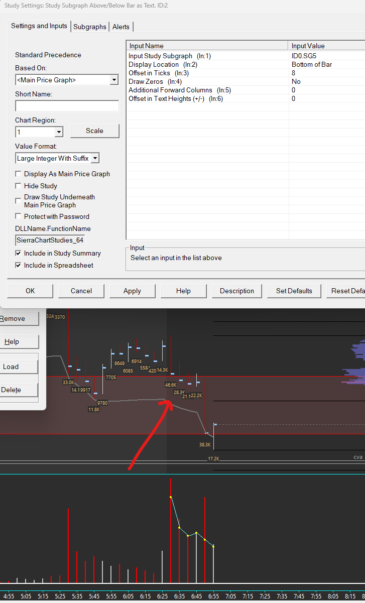
Task: Select the Input Study Subgraph row
Action: tap(246, 56)
